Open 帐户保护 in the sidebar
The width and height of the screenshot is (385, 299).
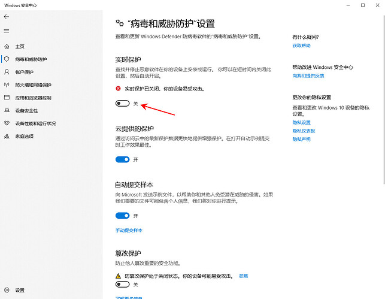click(25, 72)
